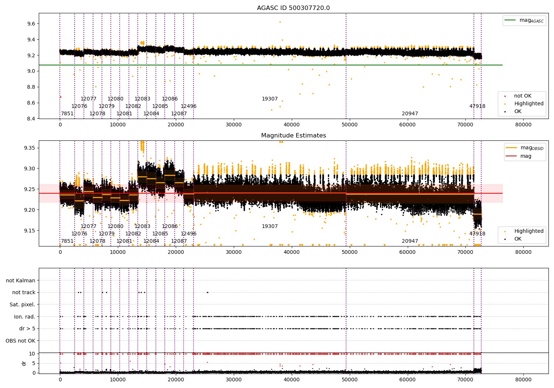
Task: Click obsid label 12081 in the Magnitude Estimates plot
Action: [124, 241]
